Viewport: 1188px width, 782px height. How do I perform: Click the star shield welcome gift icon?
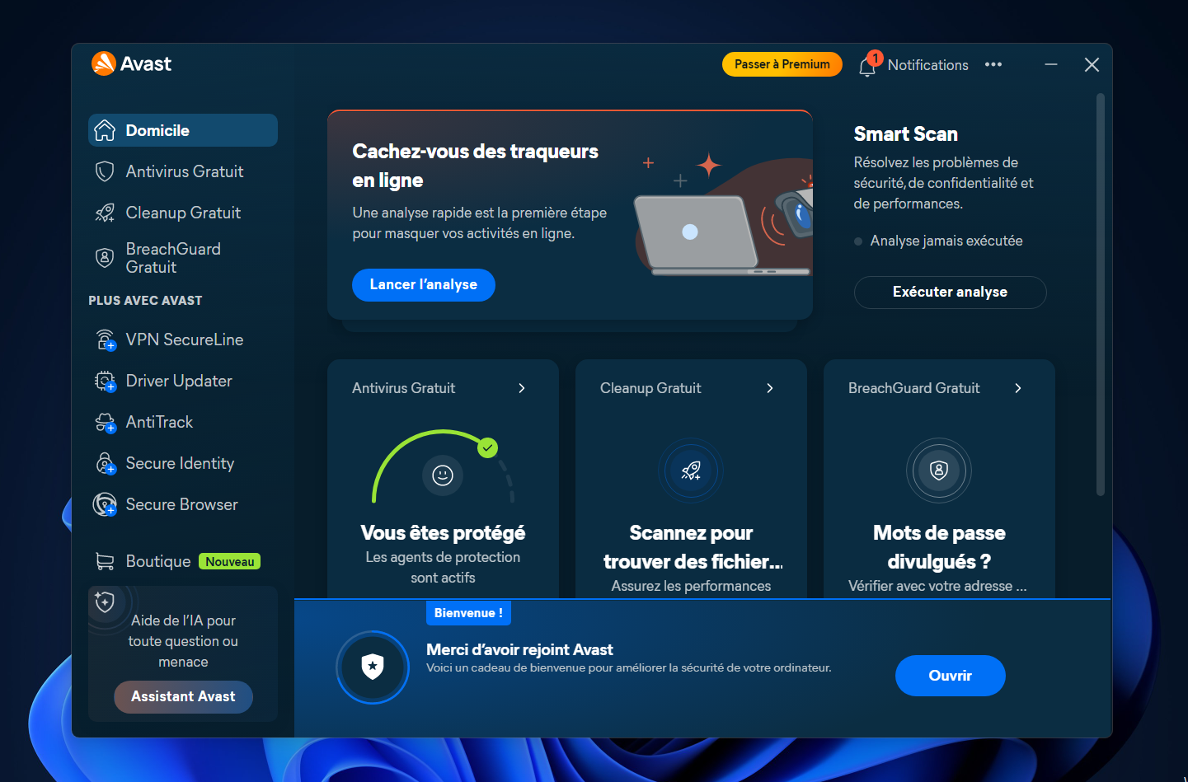[x=373, y=667]
